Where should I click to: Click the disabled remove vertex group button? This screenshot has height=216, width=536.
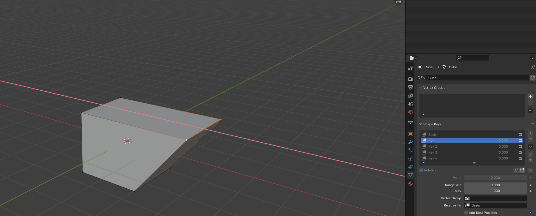tap(530, 102)
